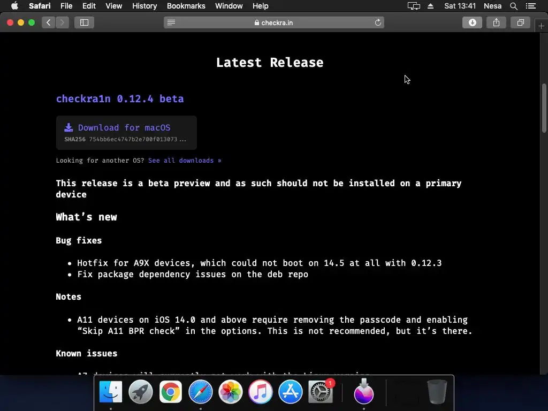Screen dimensions: 548x411
Task: Open the History menu
Action: [x=144, y=6]
